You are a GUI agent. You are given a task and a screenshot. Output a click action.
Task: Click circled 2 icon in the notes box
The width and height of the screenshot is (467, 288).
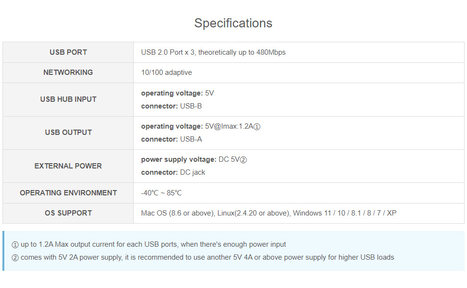pos(15,258)
